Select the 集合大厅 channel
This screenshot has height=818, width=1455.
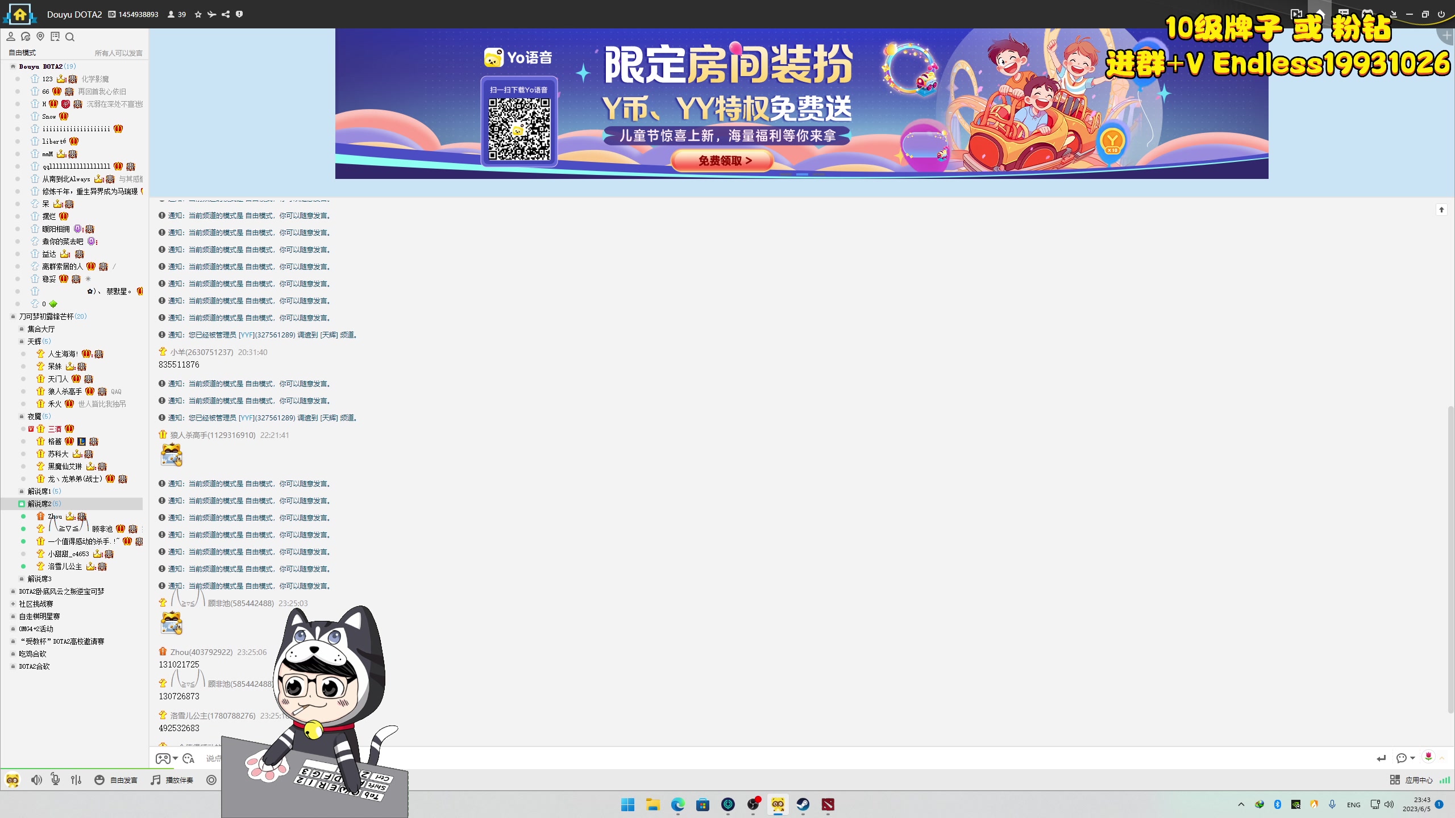click(x=41, y=329)
